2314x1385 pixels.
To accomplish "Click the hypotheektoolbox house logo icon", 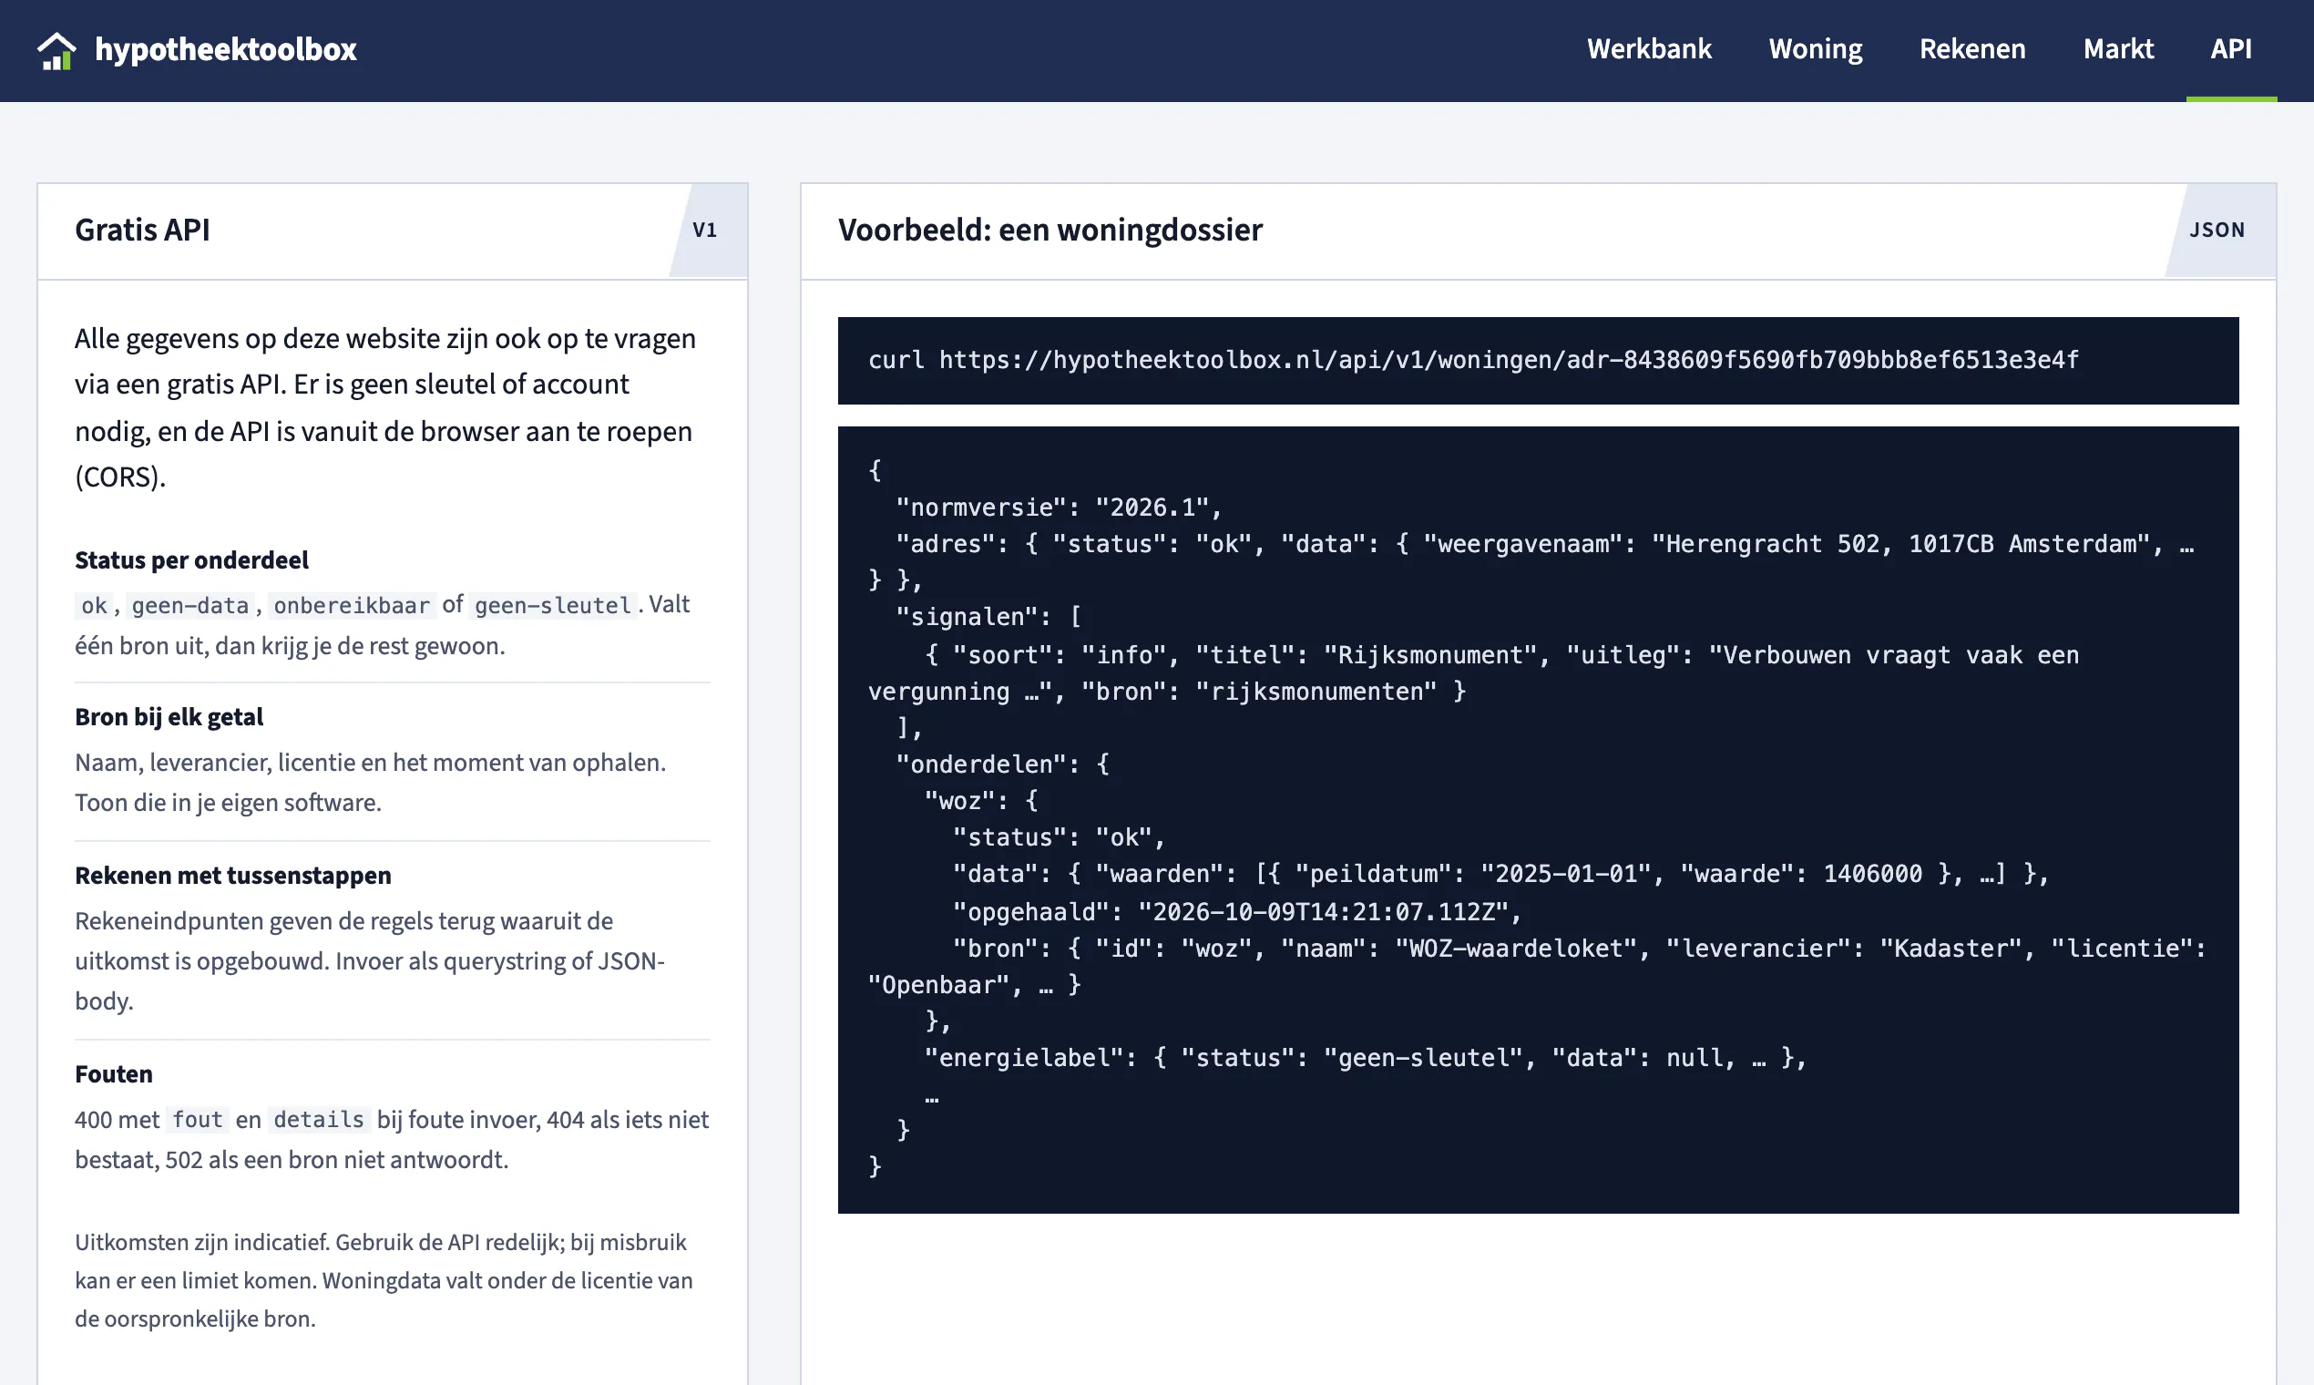I will [56, 50].
